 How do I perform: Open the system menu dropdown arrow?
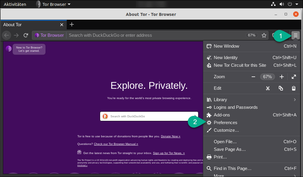coord(297,4)
